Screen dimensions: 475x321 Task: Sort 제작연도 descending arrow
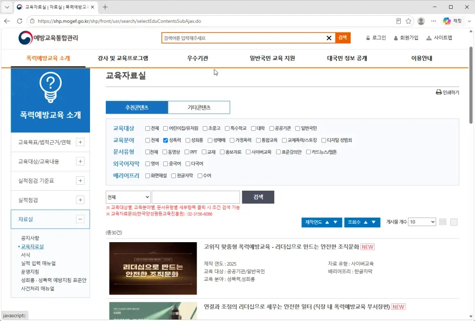click(335, 222)
